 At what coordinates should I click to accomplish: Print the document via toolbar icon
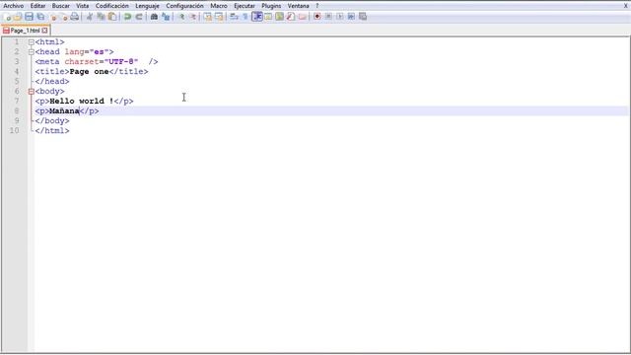point(75,17)
